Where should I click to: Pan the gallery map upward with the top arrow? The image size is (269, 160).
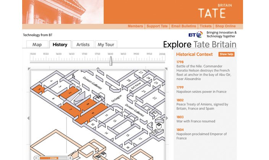tap(98, 68)
